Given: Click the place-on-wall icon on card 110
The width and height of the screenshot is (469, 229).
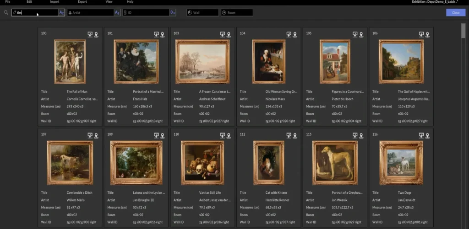Looking at the screenshot, I should (223, 136).
